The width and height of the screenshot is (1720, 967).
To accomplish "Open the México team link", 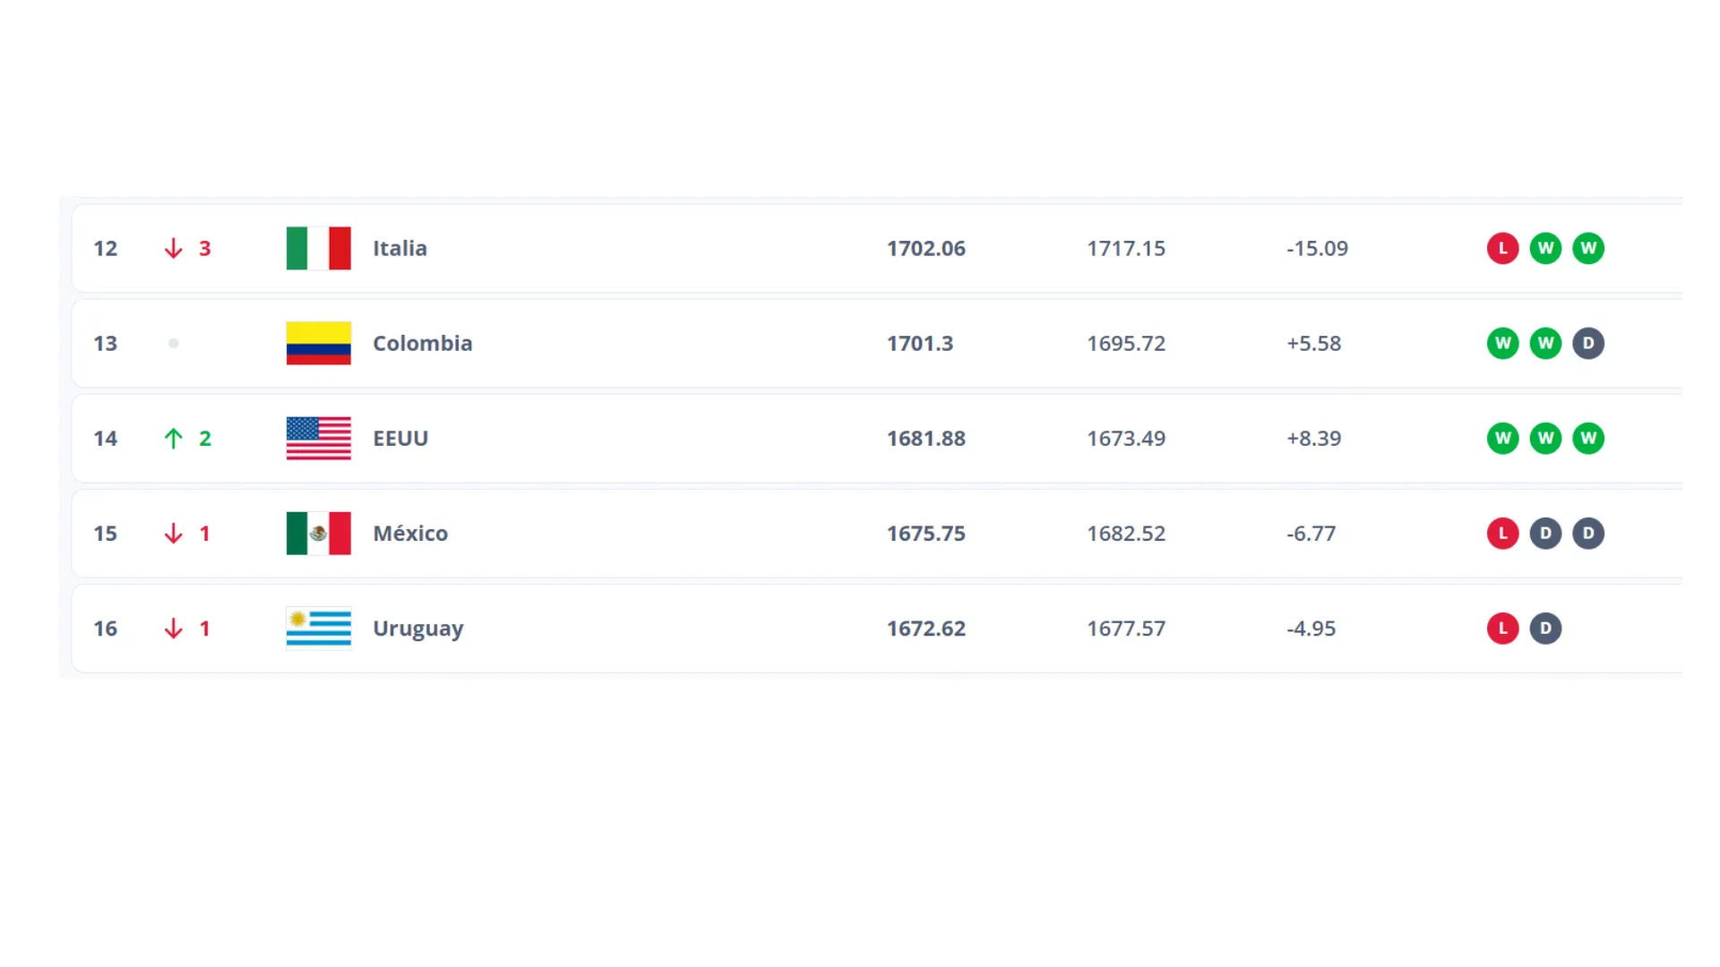I will (x=410, y=533).
